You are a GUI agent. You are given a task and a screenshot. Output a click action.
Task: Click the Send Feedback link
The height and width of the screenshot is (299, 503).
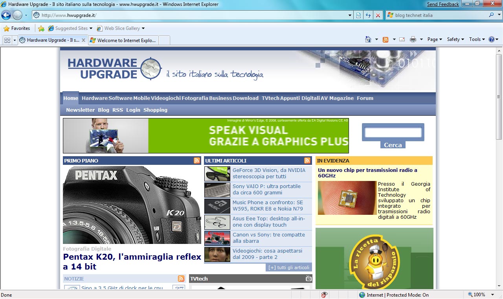[x=443, y=4]
